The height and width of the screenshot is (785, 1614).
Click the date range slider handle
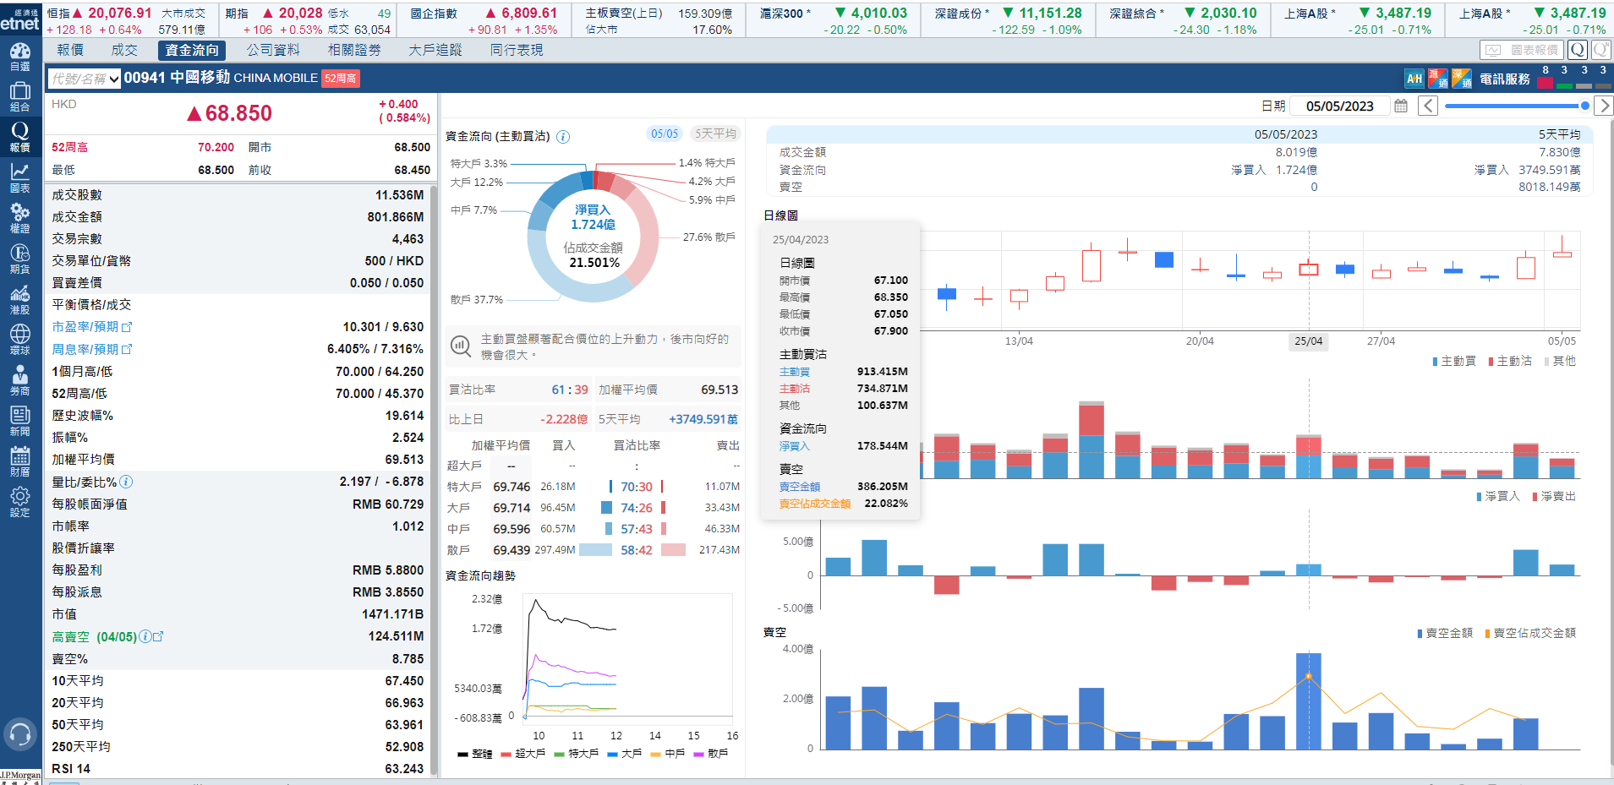[1584, 106]
